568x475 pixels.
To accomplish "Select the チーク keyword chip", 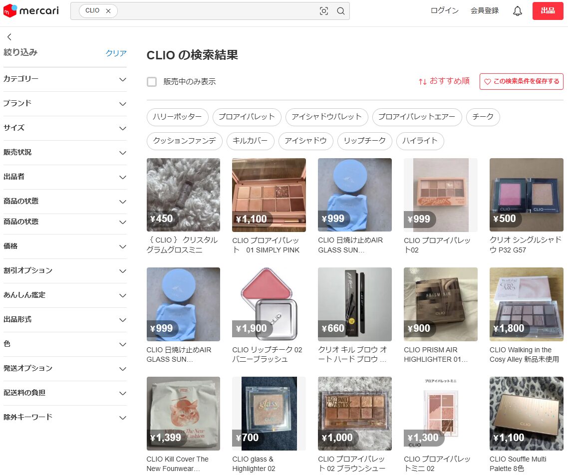I will click(x=483, y=117).
